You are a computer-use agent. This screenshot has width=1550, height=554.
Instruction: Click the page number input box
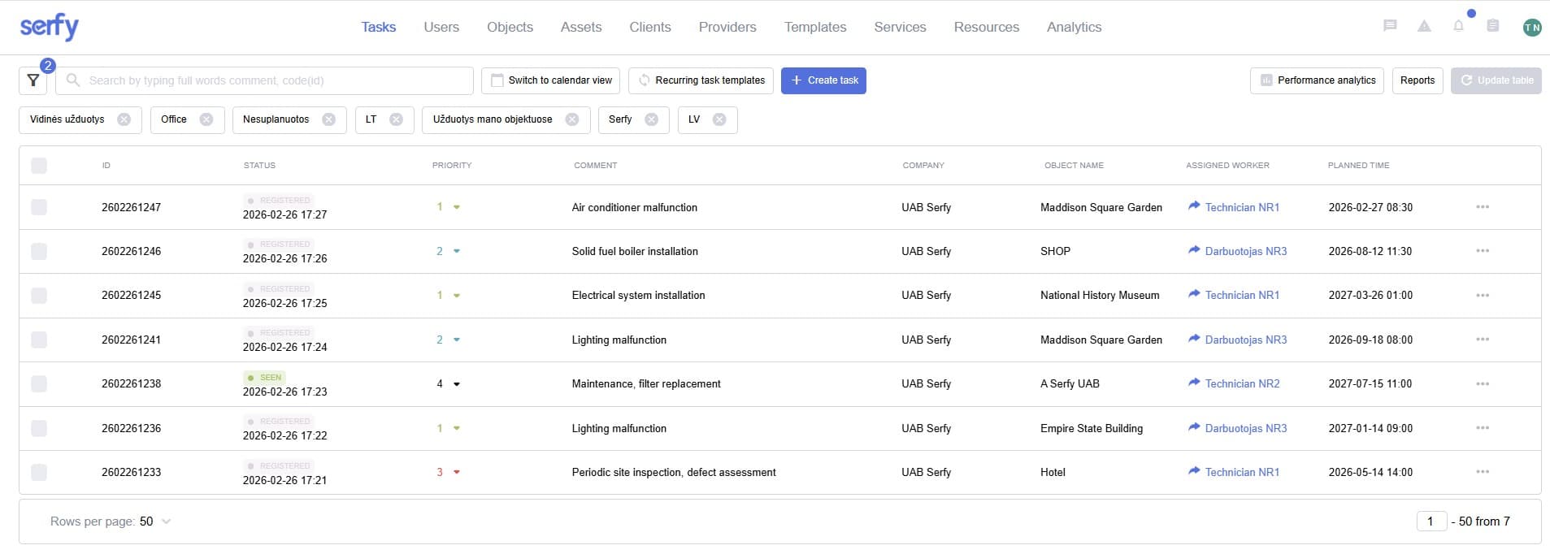[1431, 522]
